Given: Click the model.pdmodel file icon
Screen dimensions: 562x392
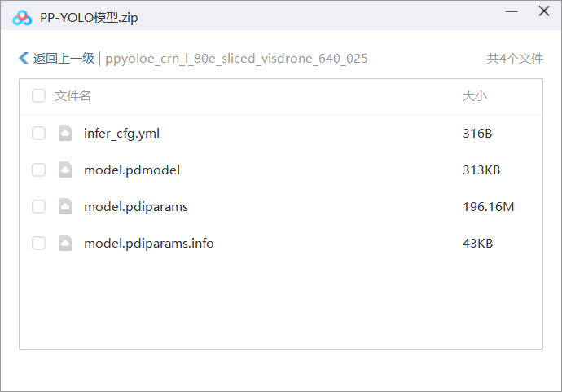Looking at the screenshot, I should tap(65, 170).
